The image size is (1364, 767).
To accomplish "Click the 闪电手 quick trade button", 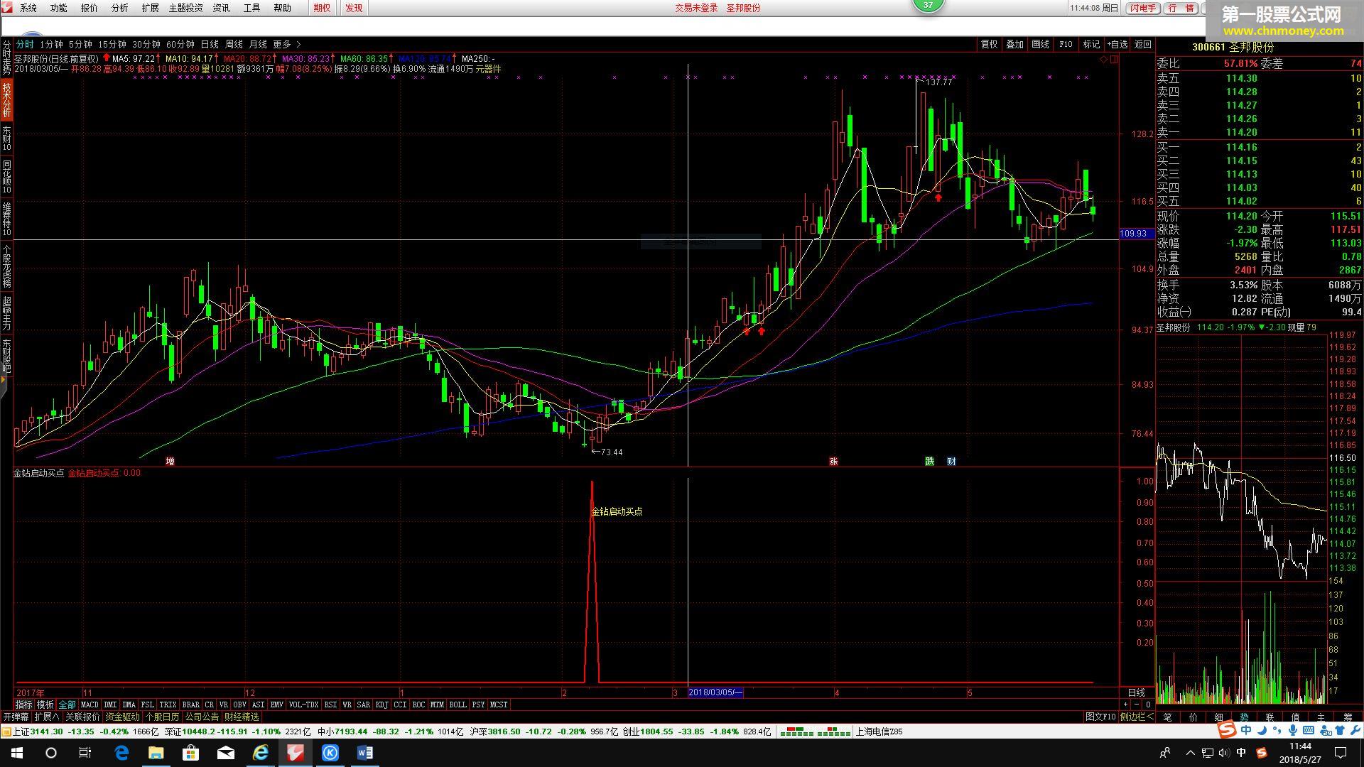I will 1143,8.
